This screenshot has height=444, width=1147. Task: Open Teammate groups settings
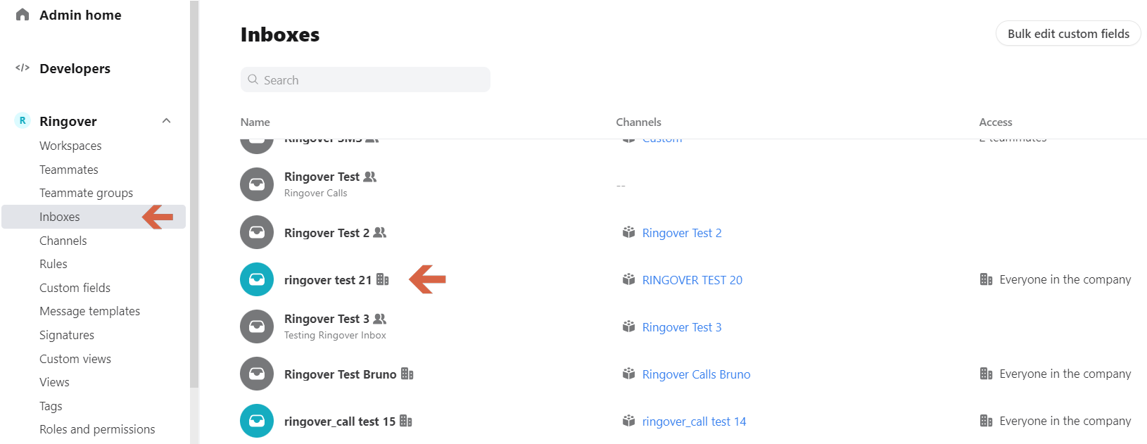pos(87,193)
